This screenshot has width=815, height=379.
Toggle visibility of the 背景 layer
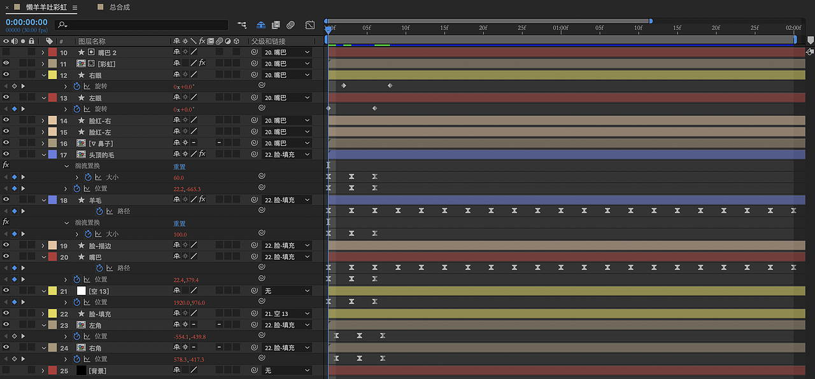(6, 370)
